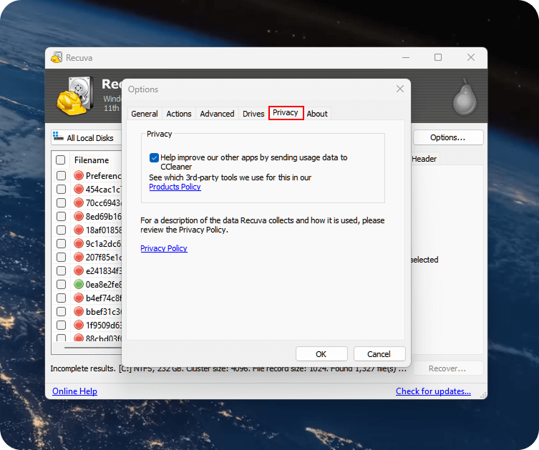Maximize the Recuva window

tap(438, 57)
